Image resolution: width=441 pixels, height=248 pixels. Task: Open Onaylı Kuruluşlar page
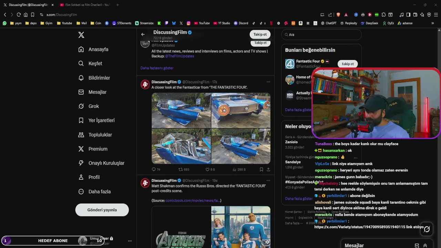(101, 163)
